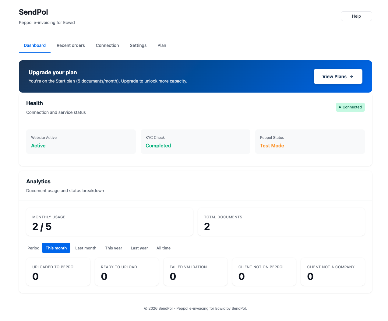
Task: Click the Start plan description text in banner
Action: [x=108, y=81]
